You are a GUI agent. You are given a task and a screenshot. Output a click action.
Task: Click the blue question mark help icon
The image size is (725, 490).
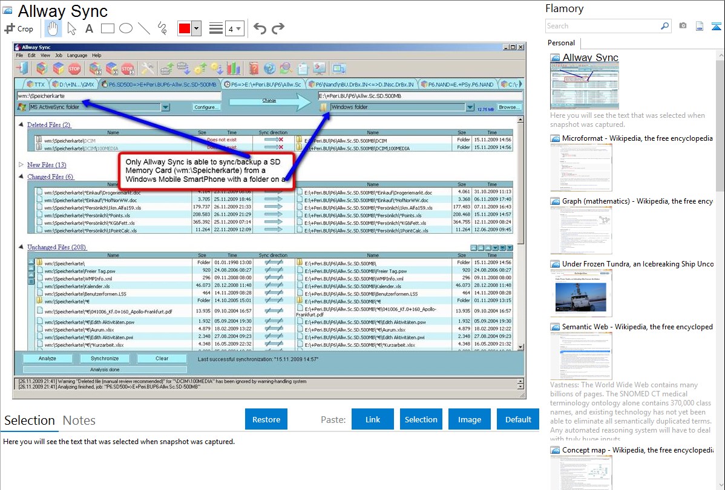269,69
